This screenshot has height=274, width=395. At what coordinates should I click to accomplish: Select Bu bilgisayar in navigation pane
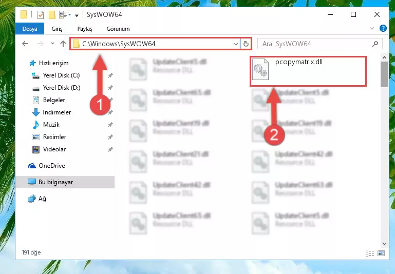tap(65, 182)
